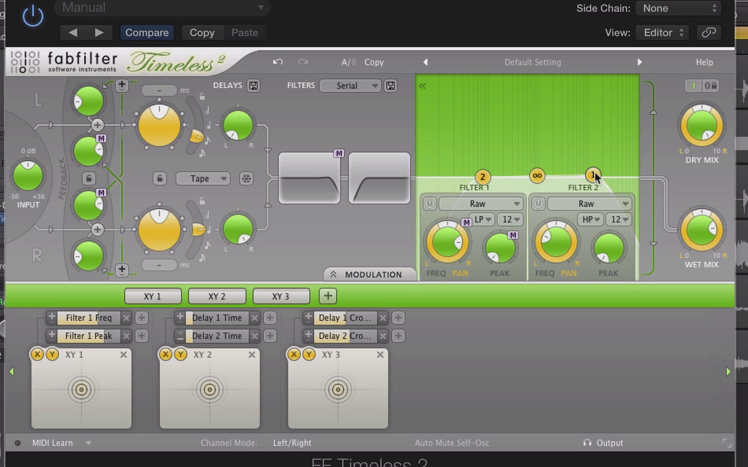Click the Y button on XY 2
Screen dimensions: 748x467
tap(180, 354)
